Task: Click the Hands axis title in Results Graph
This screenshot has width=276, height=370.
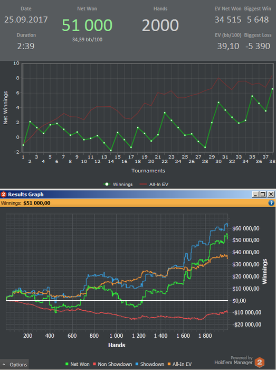Action: pyautogui.click(x=117, y=345)
